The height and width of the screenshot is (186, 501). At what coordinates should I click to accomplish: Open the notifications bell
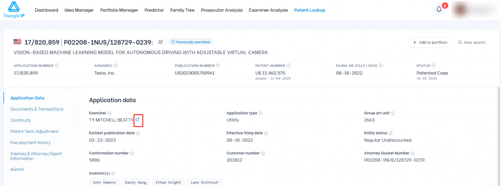tap(439, 10)
